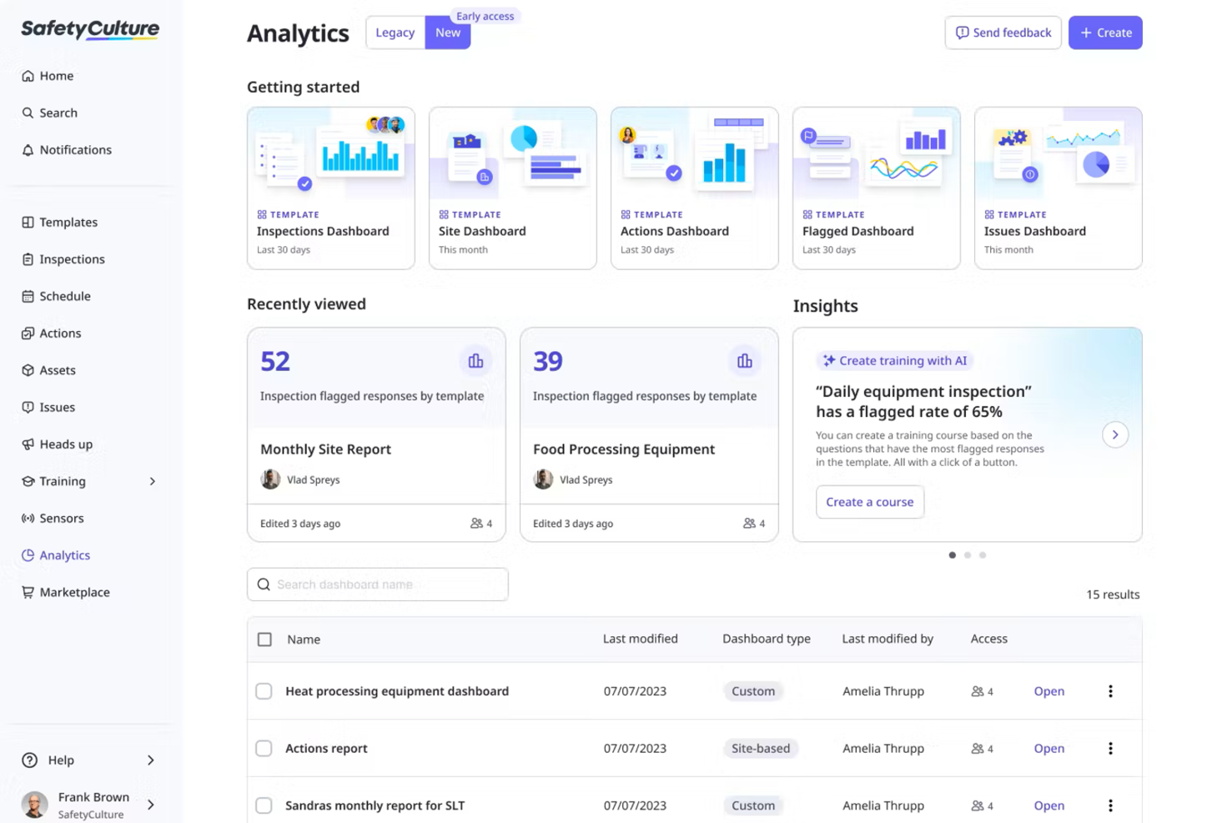Click Vlad Spreys avatar on Monthly Site Report
Viewport: 1207px width, 823px height.
[270, 479]
